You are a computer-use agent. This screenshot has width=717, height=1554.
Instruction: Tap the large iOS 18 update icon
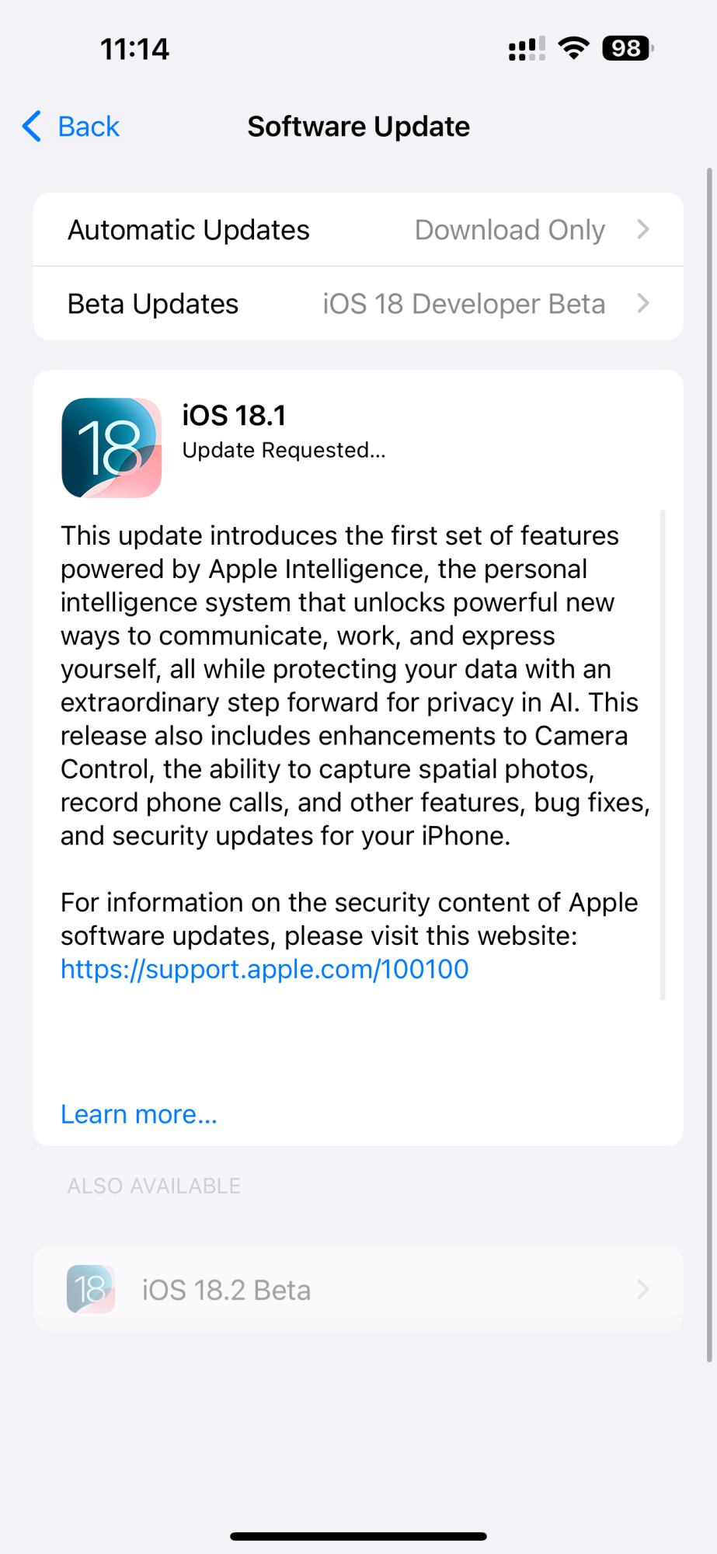tap(112, 448)
